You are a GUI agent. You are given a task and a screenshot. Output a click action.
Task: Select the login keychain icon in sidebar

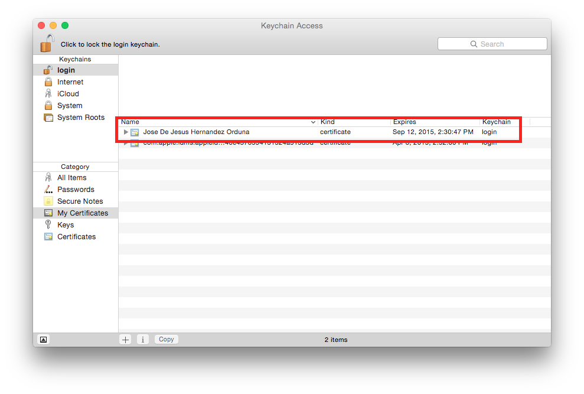click(x=48, y=70)
